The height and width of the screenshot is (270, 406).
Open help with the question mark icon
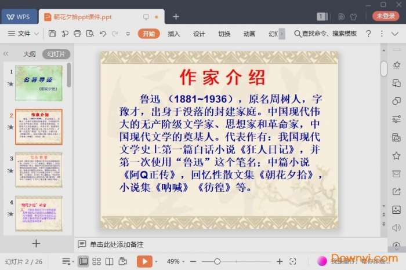tap(368, 34)
